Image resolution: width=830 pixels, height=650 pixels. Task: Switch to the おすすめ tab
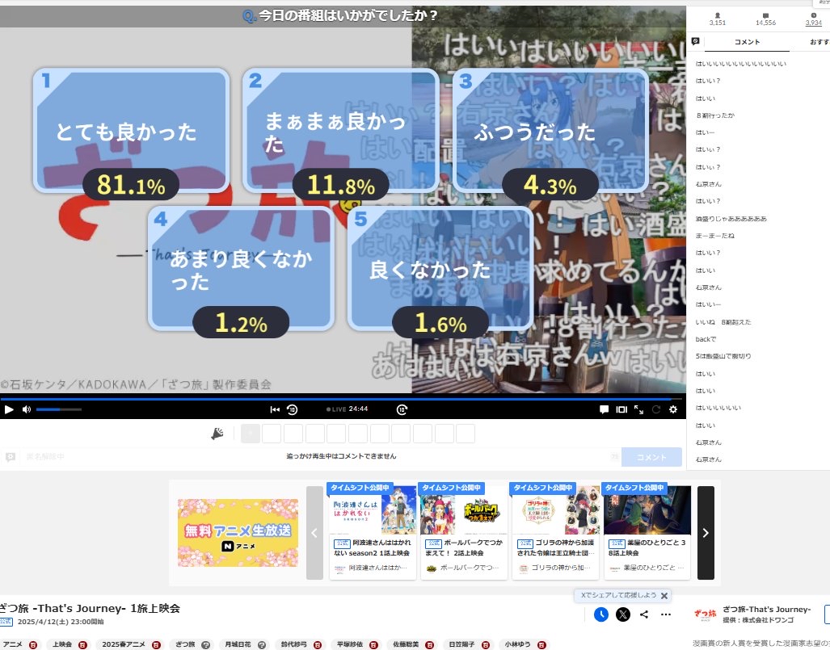[x=816, y=41]
